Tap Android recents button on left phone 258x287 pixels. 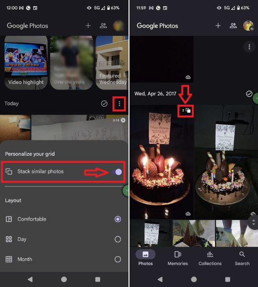pos(97,279)
